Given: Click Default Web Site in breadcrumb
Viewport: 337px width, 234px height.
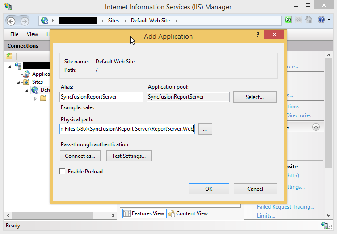Looking at the screenshot, I should (x=151, y=21).
